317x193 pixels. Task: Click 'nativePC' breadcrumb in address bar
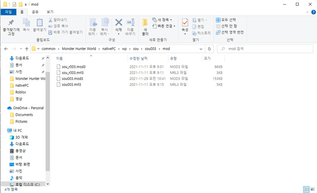pyautogui.click(x=109, y=49)
